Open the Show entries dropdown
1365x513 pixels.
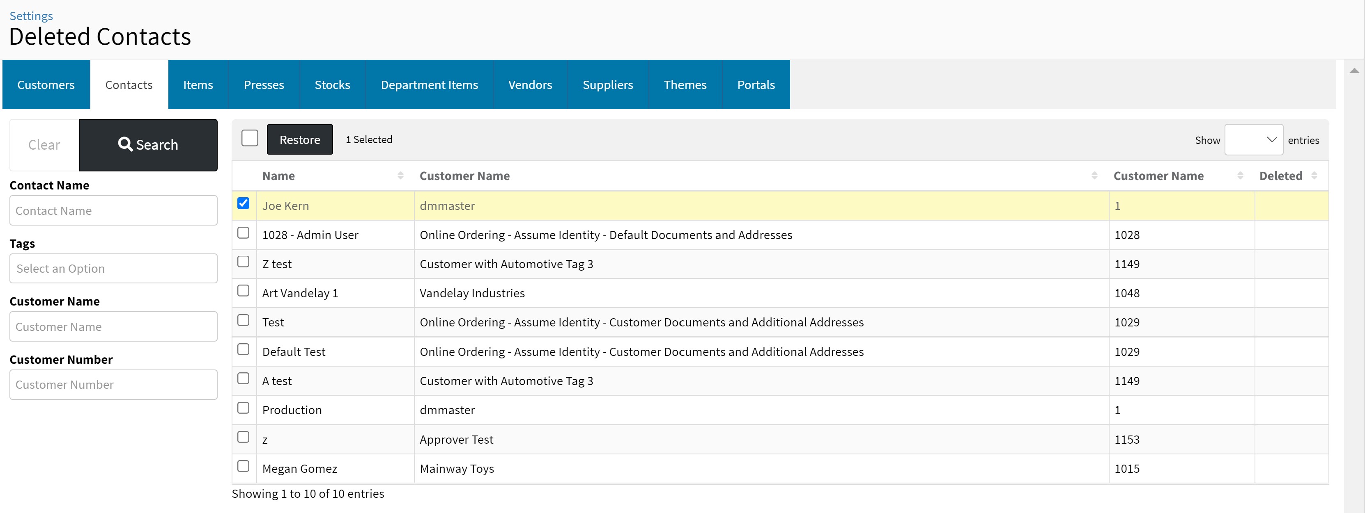[x=1253, y=140]
